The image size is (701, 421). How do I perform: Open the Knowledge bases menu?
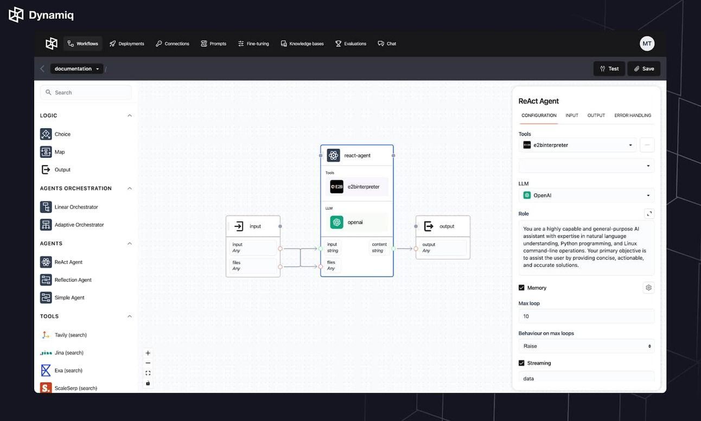[x=302, y=43]
